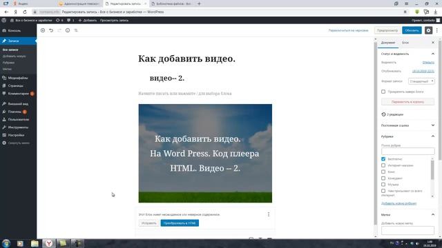
Task: Collapse the Рубрики section
Action: (x=407, y=136)
